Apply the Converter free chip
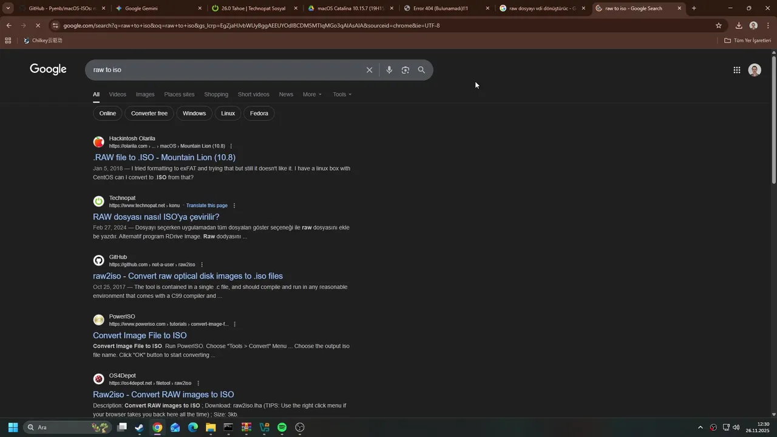 pos(149,113)
